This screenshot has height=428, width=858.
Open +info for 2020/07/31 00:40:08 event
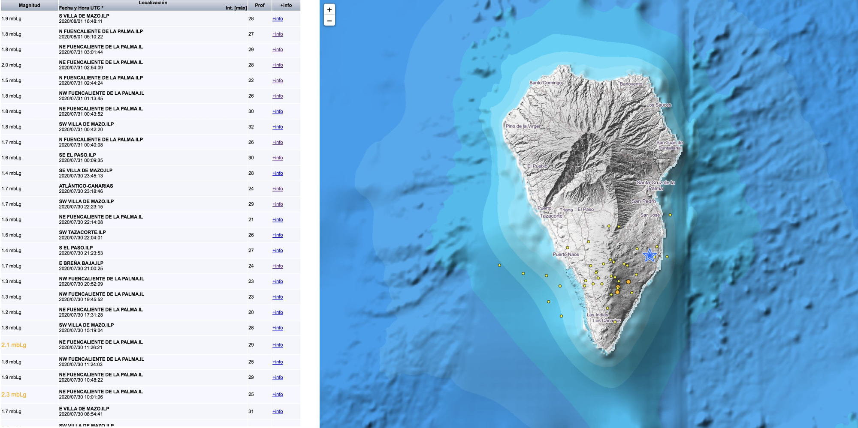(278, 142)
